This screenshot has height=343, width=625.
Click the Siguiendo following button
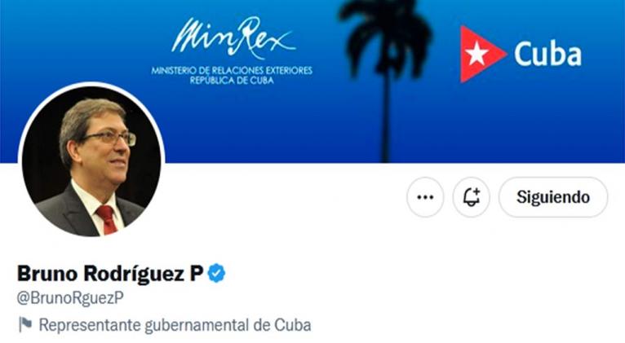553,197
